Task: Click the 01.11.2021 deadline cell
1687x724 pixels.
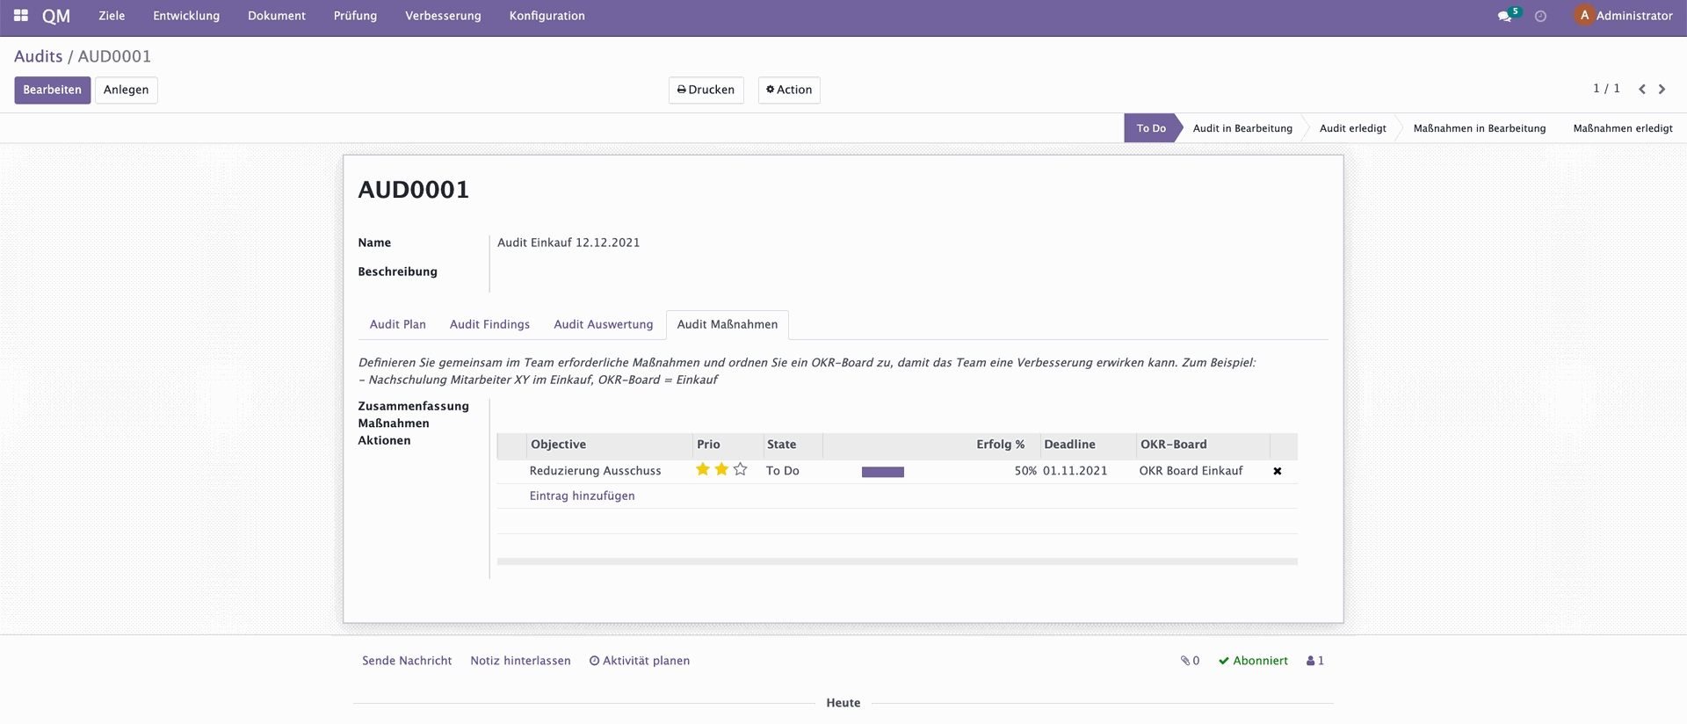Action: [x=1075, y=471]
